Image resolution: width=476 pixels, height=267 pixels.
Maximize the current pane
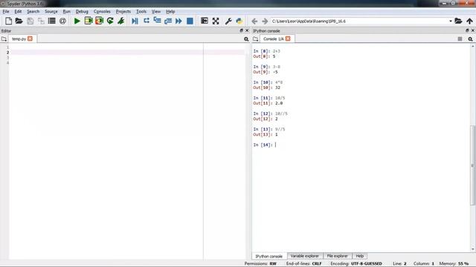coord(205,21)
